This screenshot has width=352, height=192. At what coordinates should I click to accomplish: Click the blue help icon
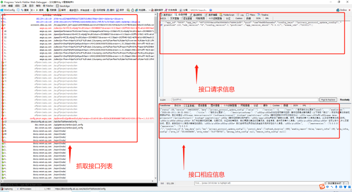(211, 10)
